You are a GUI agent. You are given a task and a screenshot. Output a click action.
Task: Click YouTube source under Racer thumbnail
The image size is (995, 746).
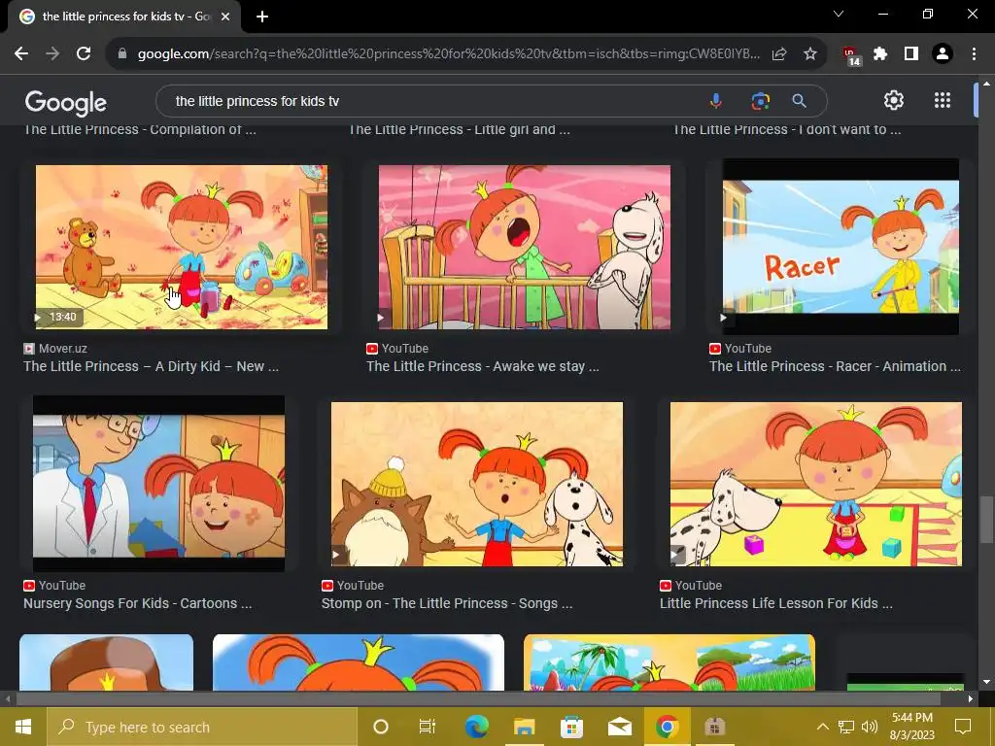(x=748, y=349)
